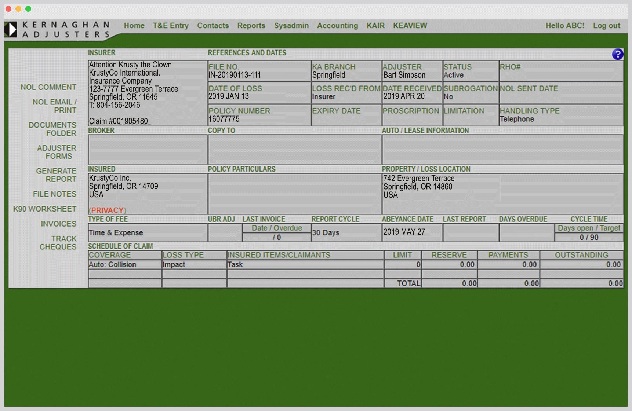Open KAIR from the top navigation
The image size is (632, 411).
pos(375,26)
